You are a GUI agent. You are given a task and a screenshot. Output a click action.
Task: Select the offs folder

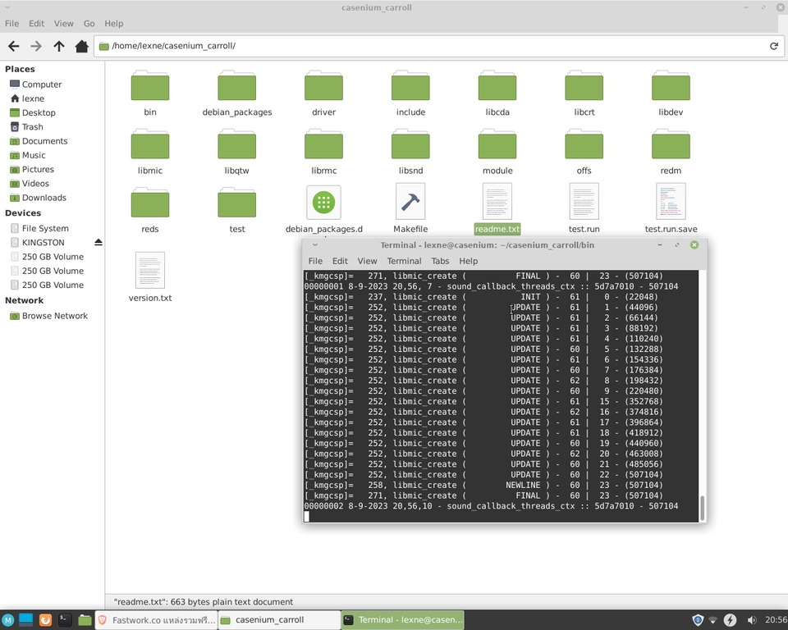pos(584,153)
